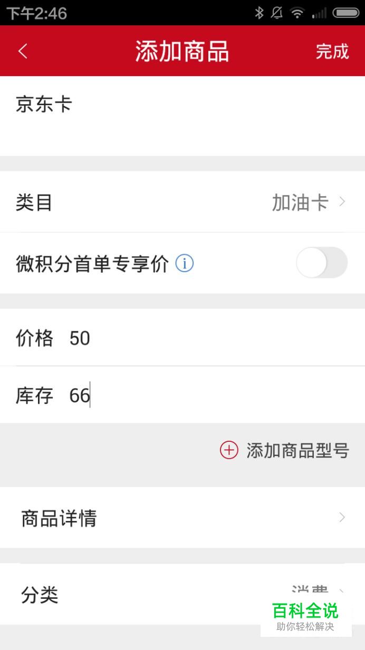Toggle the 微积分首单专享价 switch

pyautogui.click(x=321, y=263)
